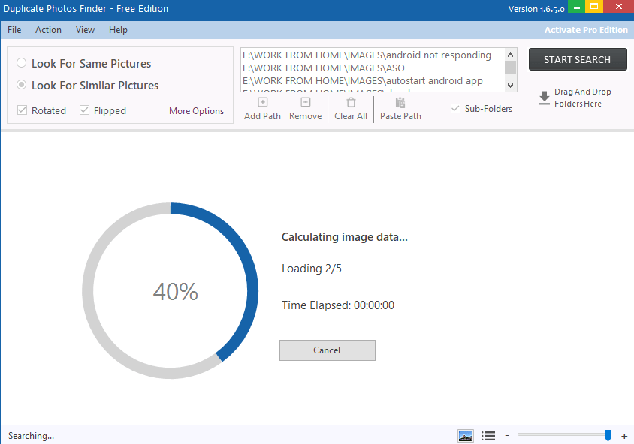This screenshot has height=444, width=634.
Task: Cancel the image search
Action: coord(328,350)
